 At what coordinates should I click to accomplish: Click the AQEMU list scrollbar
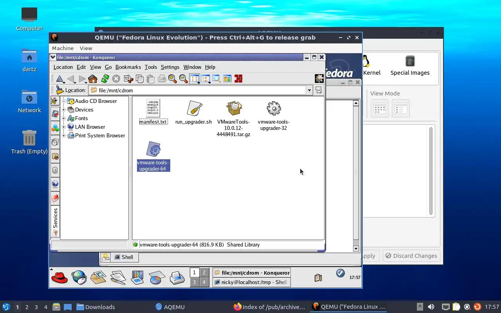click(431, 171)
